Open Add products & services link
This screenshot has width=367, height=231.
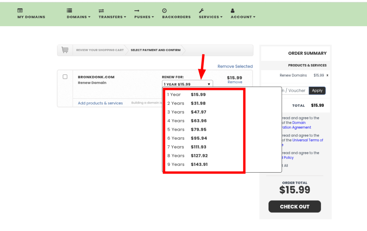click(x=100, y=103)
